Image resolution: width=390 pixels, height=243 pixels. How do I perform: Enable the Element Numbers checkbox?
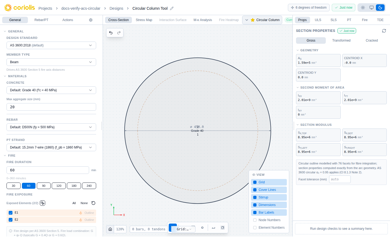(255, 228)
